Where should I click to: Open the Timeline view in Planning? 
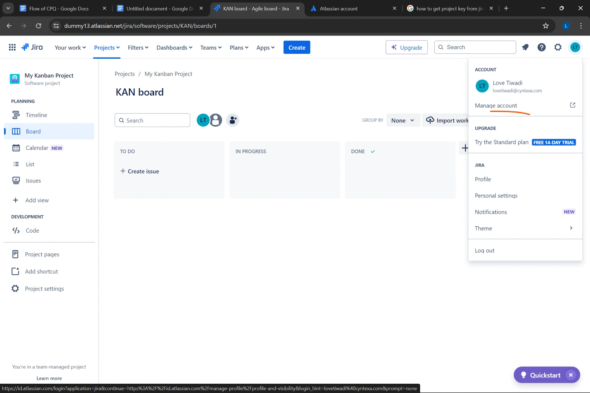[36, 115]
